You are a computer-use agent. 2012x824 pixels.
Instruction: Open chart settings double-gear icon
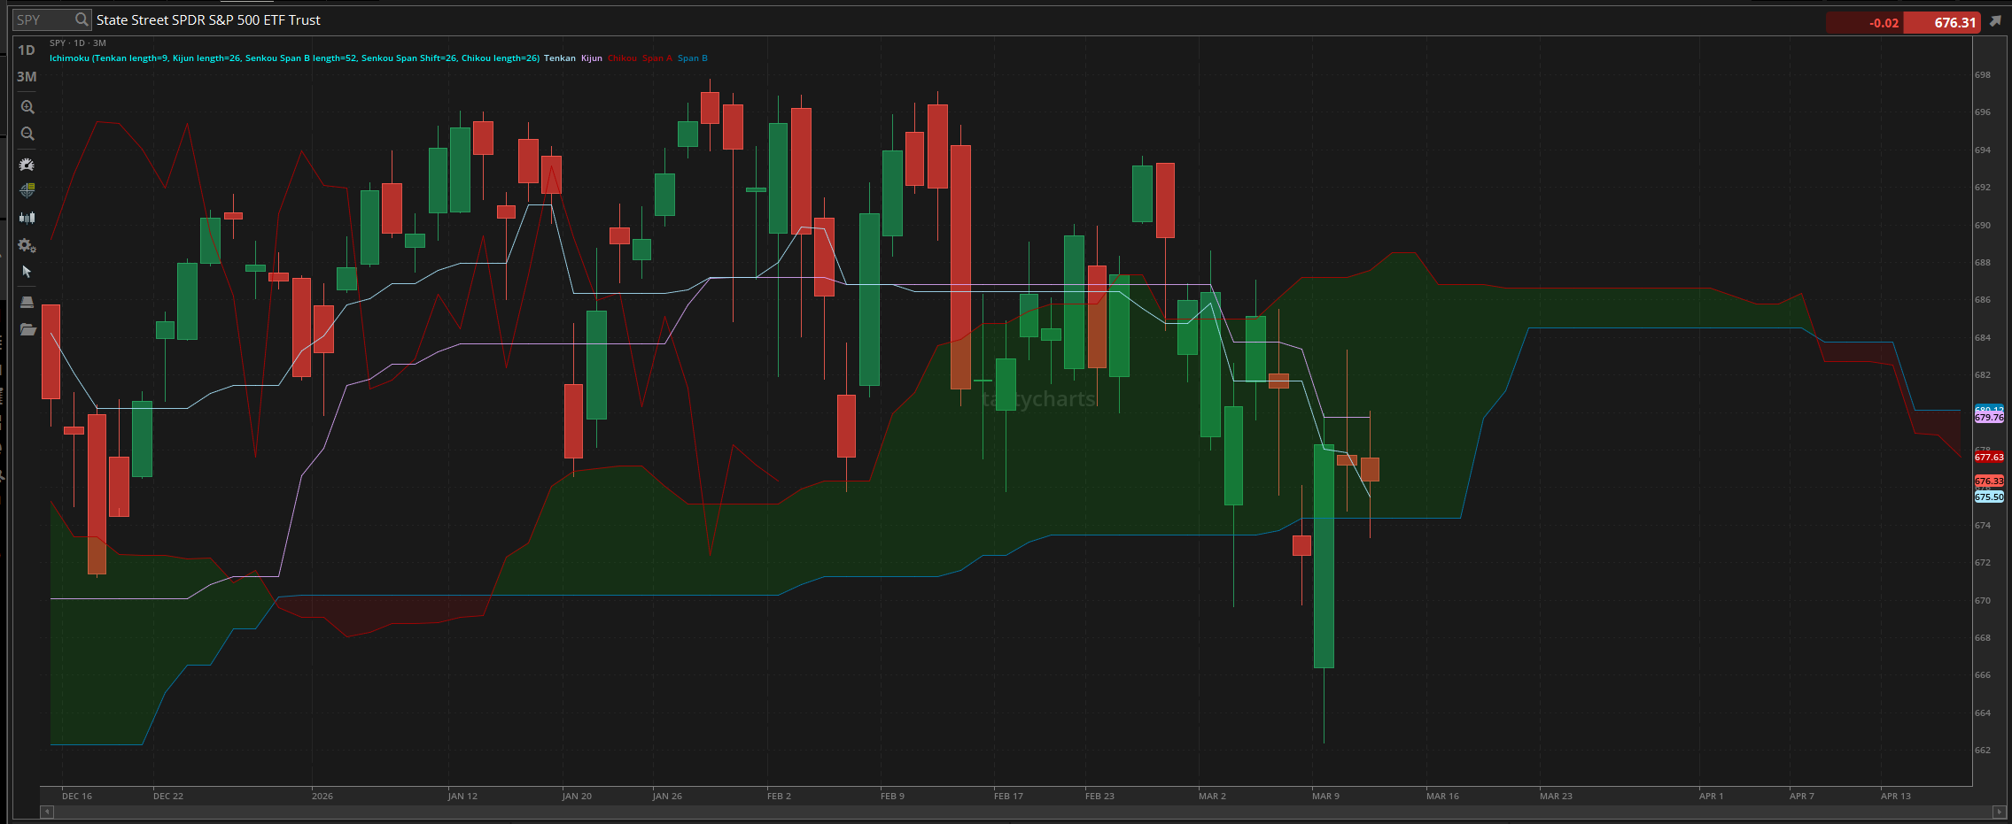[x=27, y=245]
